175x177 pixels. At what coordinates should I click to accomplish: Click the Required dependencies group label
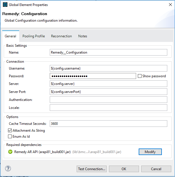tap(24, 145)
